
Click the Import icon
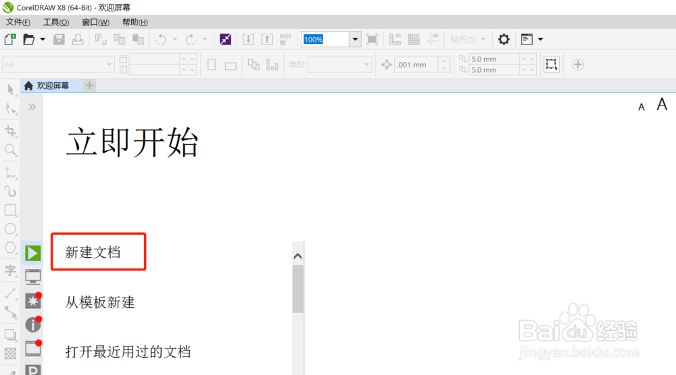(248, 40)
